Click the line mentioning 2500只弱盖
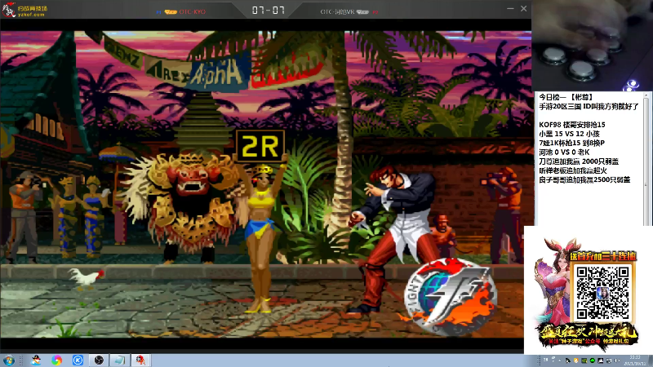 (584, 179)
